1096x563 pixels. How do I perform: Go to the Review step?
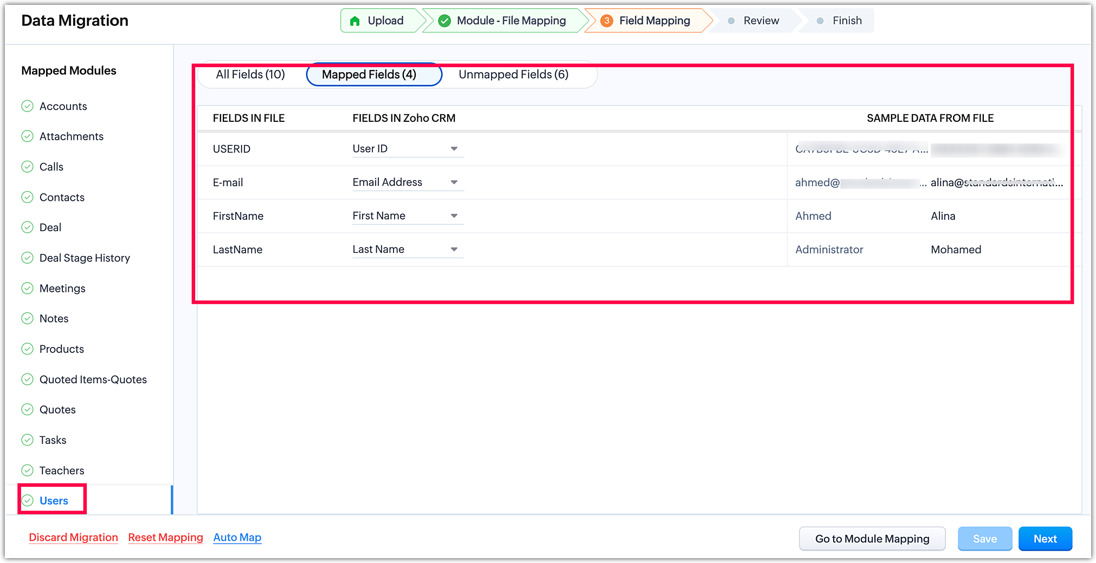pos(760,21)
